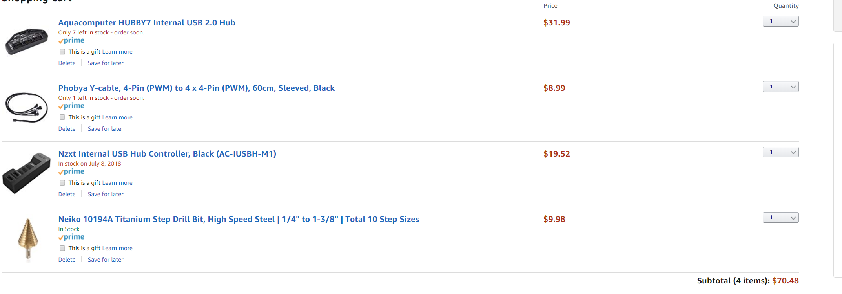Click the Phobya Y-cable product image

pos(26,107)
